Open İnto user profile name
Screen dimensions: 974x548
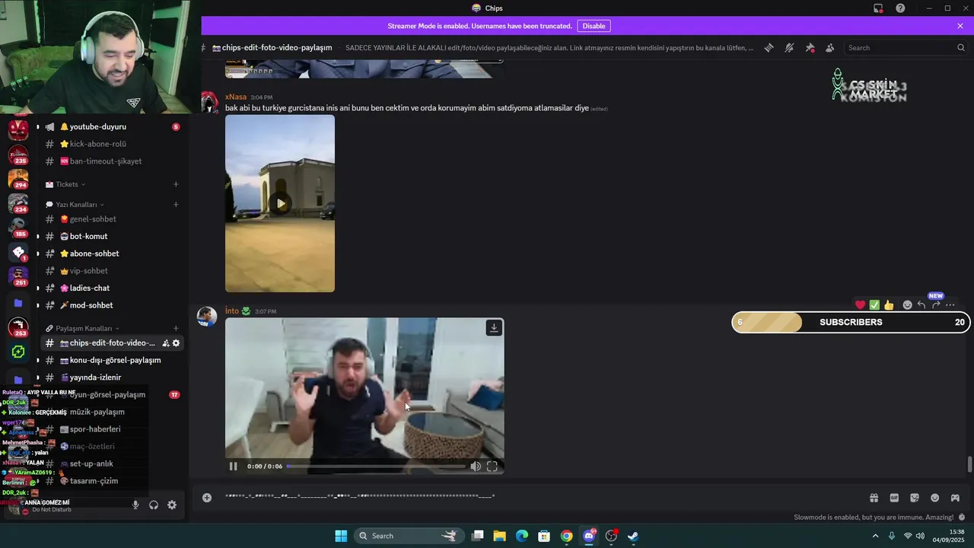[x=232, y=311]
